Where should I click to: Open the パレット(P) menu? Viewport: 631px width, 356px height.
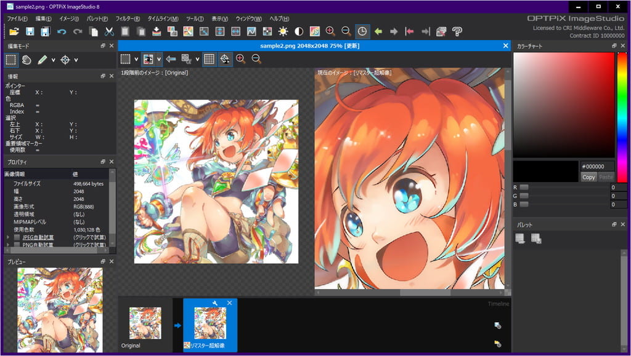[97, 18]
